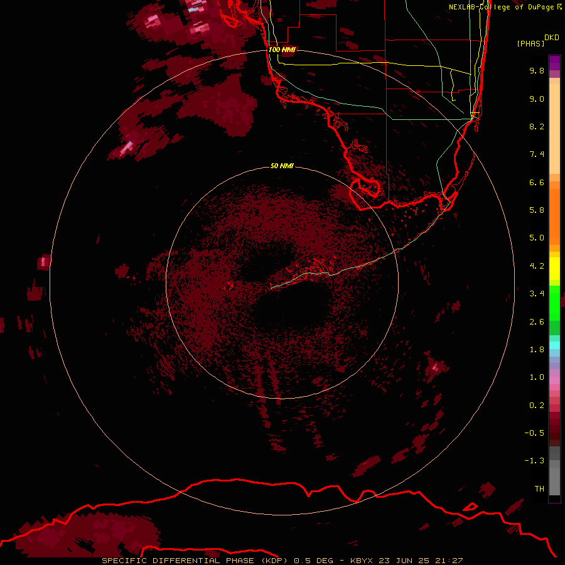Select the 7.4 value on the color scale
This screenshot has width=565, height=565.
pos(537,154)
